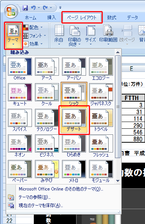Select the ネオン theme thumbnail
The height and width of the screenshot is (224, 145).
(20, 146)
